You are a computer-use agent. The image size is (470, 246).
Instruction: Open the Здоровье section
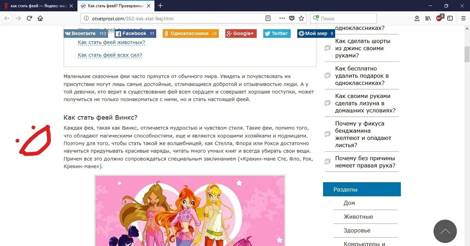pyautogui.click(x=357, y=230)
